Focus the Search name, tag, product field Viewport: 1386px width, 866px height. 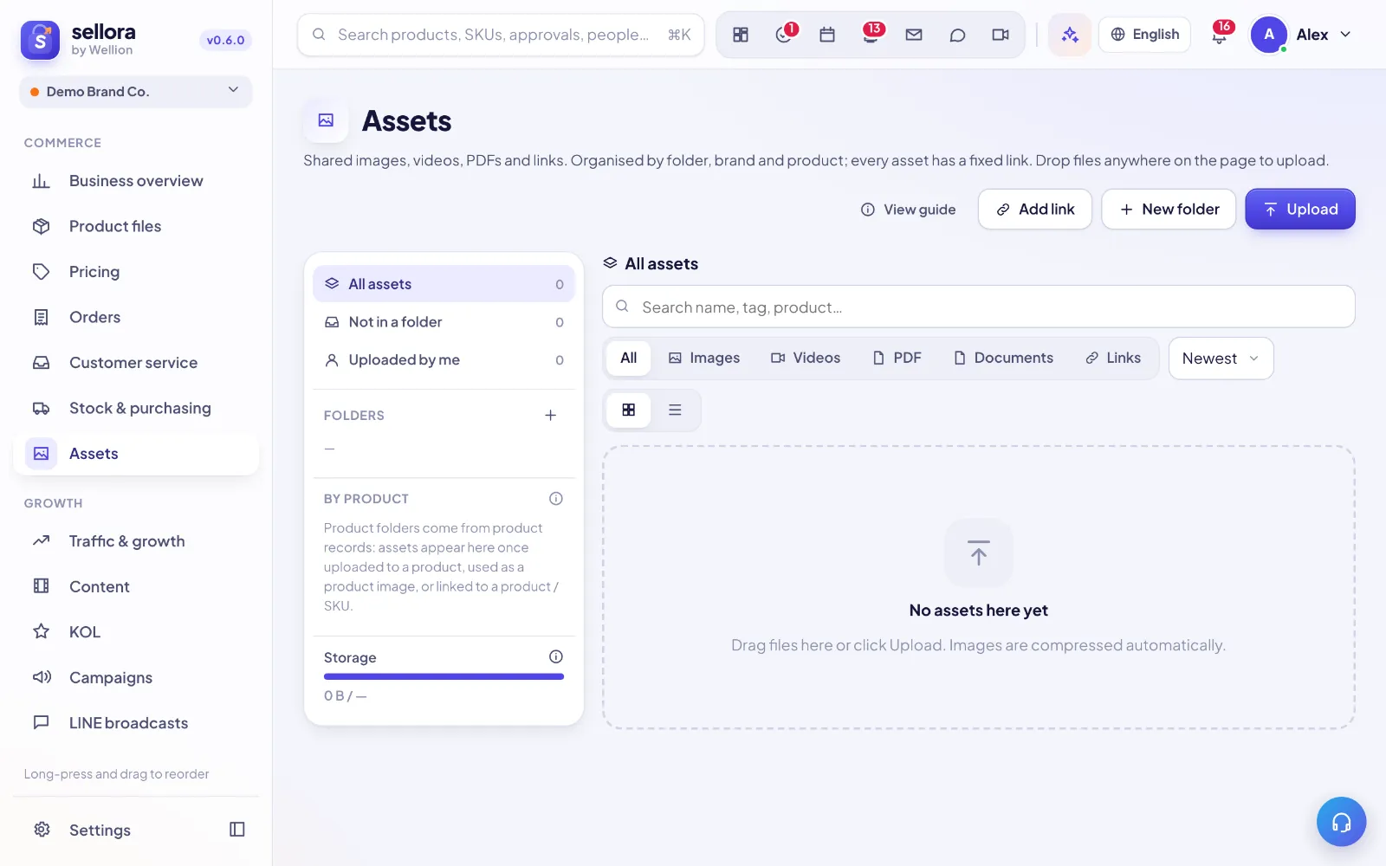[979, 307]
